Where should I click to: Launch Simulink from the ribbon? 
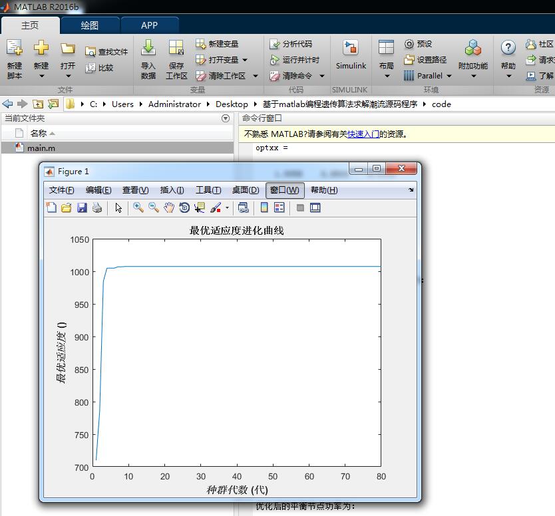tap(351, 55)
